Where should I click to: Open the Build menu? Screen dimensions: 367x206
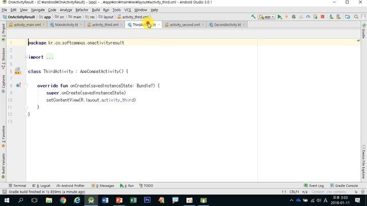(96, 10)
